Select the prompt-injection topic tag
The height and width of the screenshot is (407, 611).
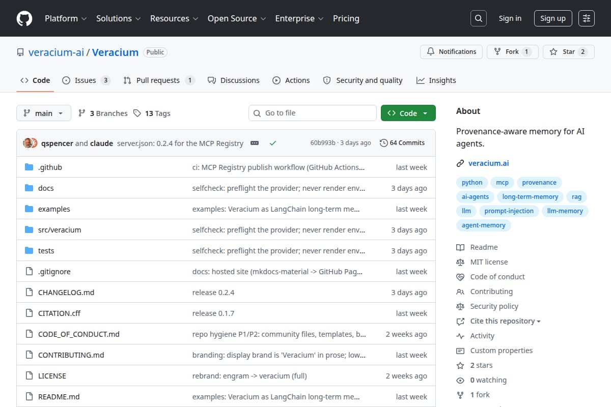click(x=509, y=211)
